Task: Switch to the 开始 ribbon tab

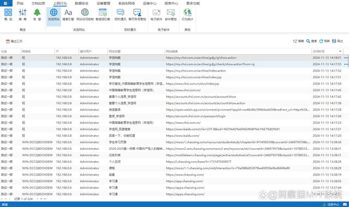Action: (x=20, y=3)
